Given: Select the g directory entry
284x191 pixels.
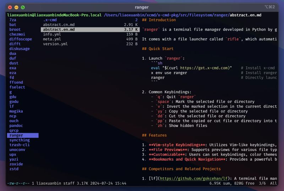Looking at the screenshot, I should (11, 92).
